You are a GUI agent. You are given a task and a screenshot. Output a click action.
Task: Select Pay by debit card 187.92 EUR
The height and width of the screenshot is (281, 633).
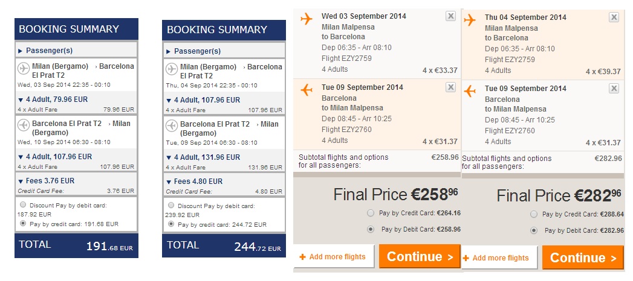23,204
